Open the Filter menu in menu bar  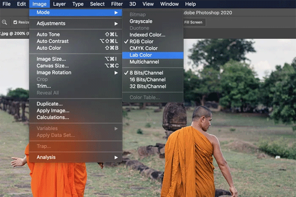point(117,4)
